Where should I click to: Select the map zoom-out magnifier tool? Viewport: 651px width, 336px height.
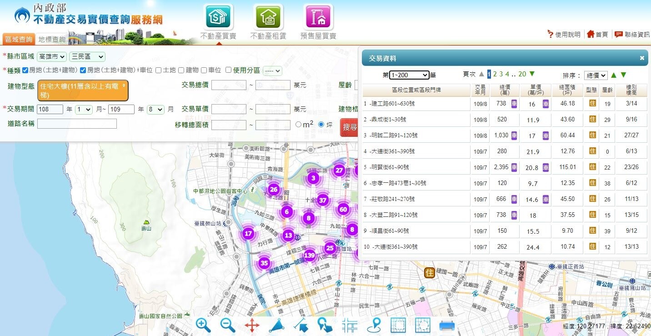click(227, 325)
